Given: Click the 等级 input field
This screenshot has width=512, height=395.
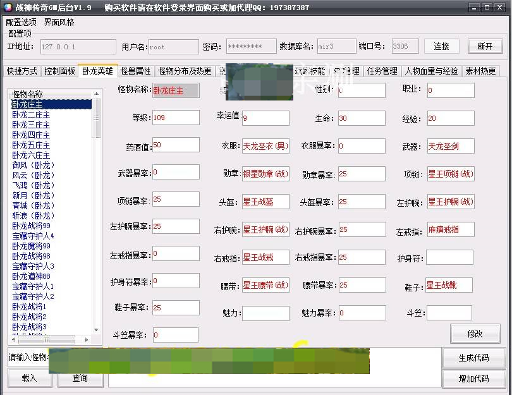Looking at the screenshot, I should [176, 118].
